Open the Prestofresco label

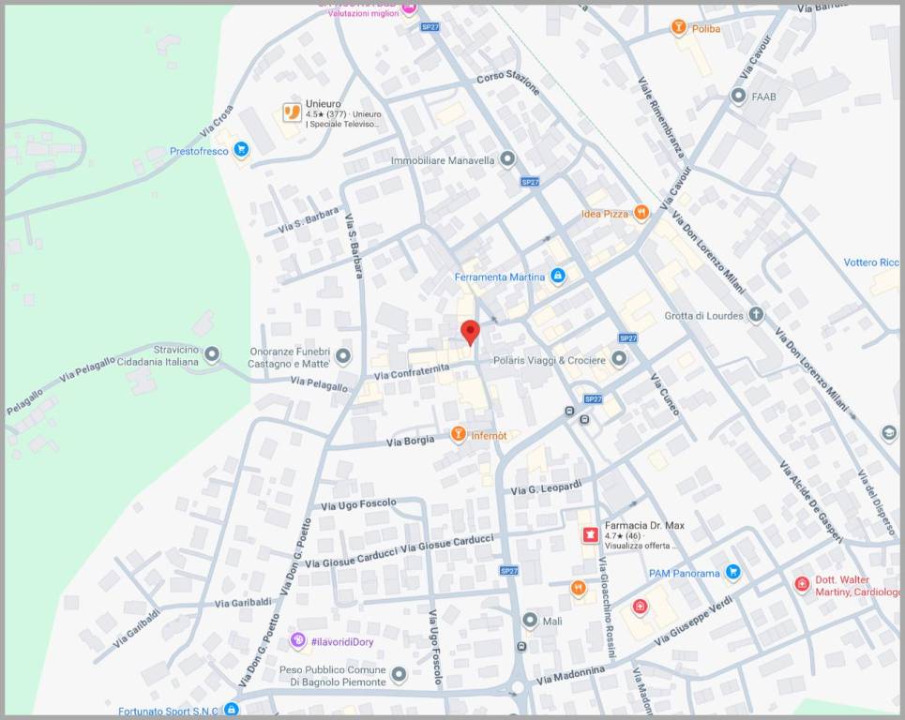[x=199, y=151]
